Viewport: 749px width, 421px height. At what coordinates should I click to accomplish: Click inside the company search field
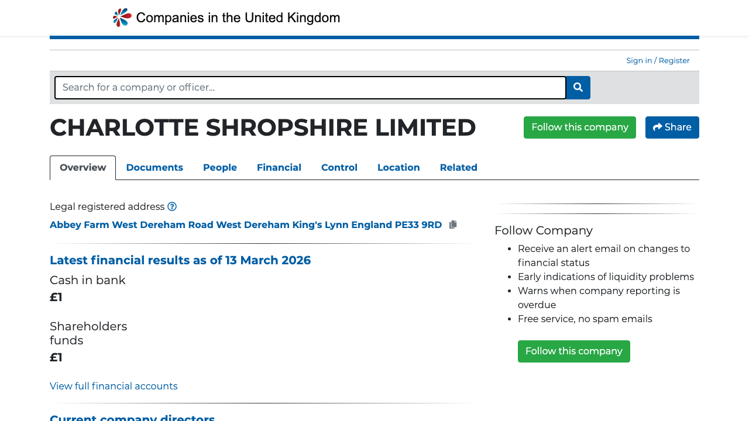(310, 87)
